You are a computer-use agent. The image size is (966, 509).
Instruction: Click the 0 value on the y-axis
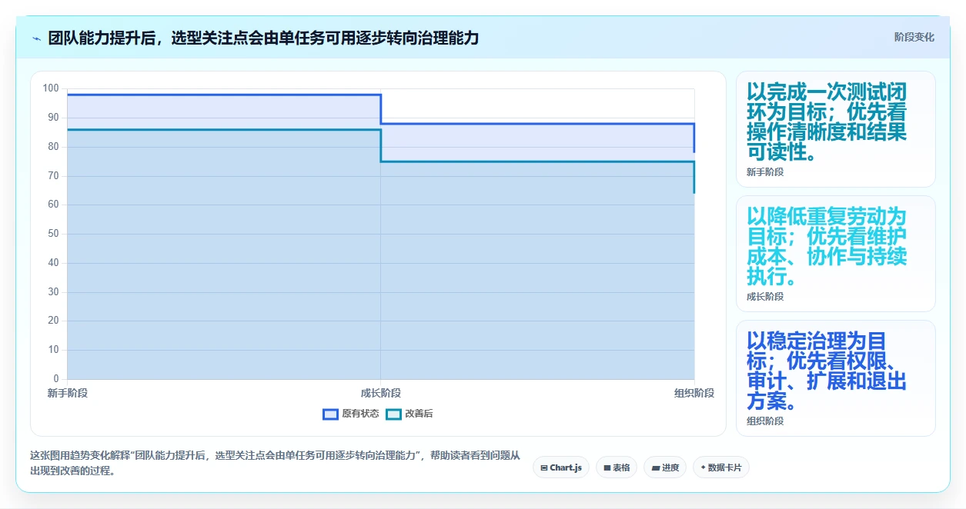[56, 379]
